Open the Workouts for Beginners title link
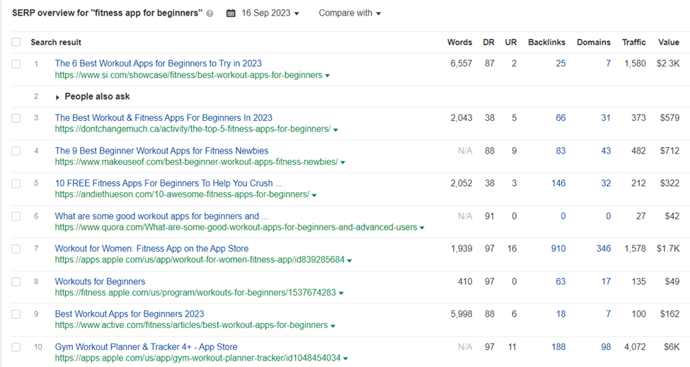690x367 pixels. 100,281
